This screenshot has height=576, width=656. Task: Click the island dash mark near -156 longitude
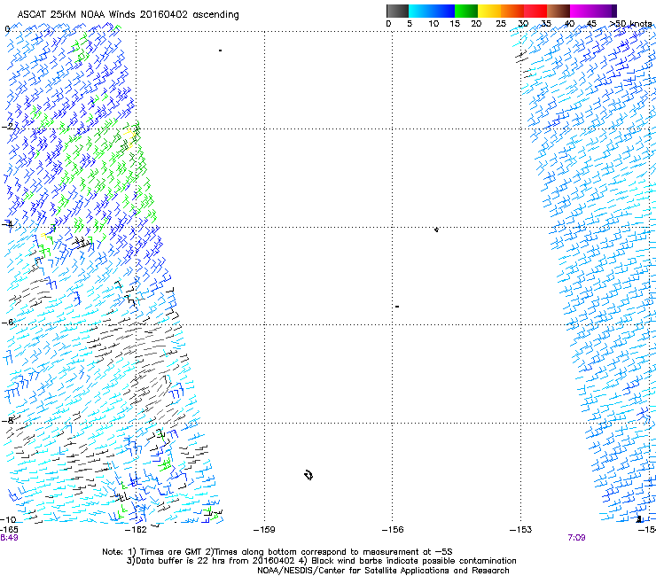coord(397,307)
